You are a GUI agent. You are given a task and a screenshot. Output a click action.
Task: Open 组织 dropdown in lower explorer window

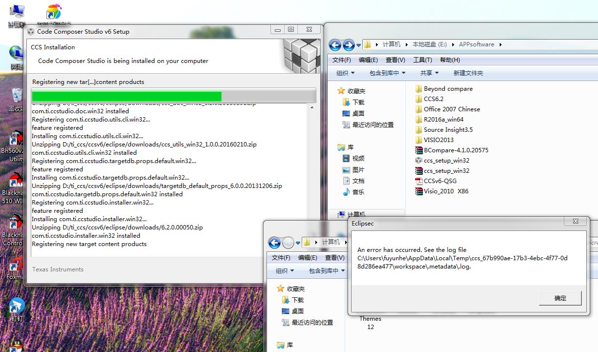285,270
